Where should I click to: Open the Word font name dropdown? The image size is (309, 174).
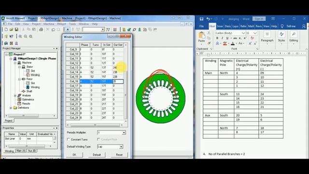[x=243, y=33]
